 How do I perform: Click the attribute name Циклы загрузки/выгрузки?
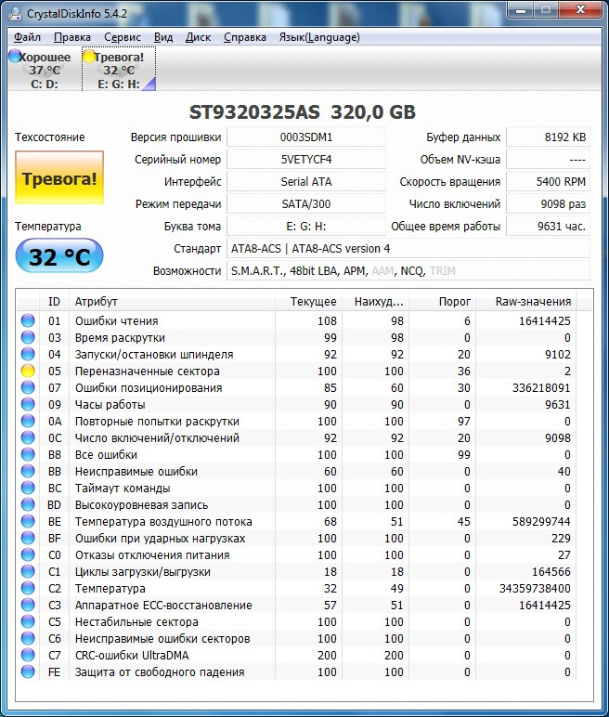click(x=143, y=572)
